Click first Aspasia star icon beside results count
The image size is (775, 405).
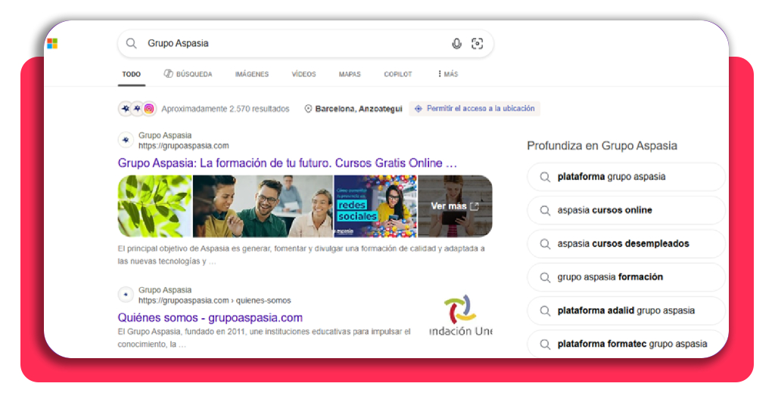pos(126,109)
